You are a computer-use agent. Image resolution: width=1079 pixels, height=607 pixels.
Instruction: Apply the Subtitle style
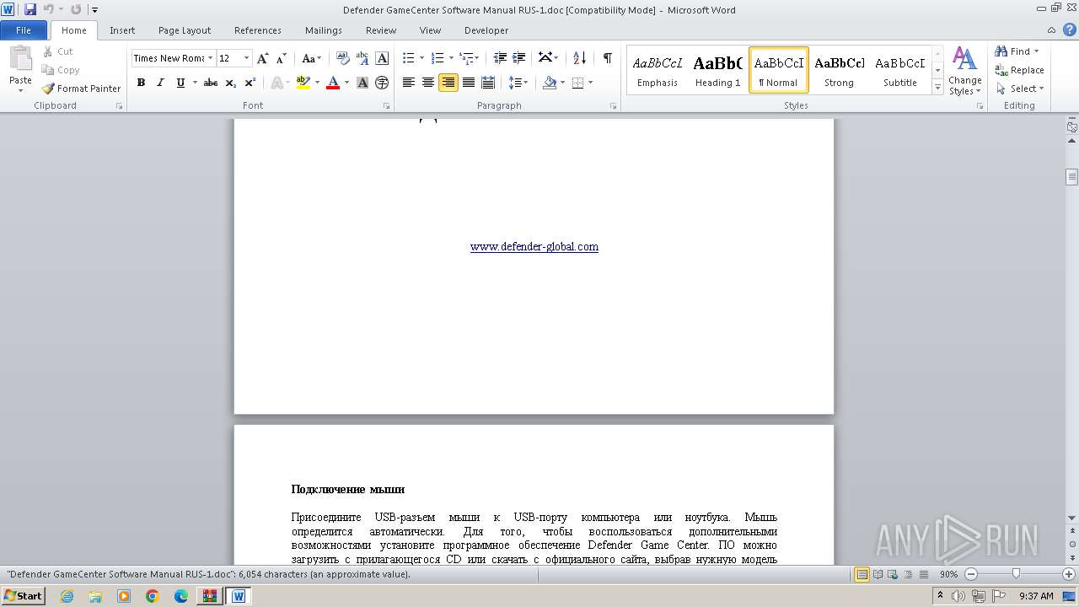pyautogui.click(x=900, y=70)
